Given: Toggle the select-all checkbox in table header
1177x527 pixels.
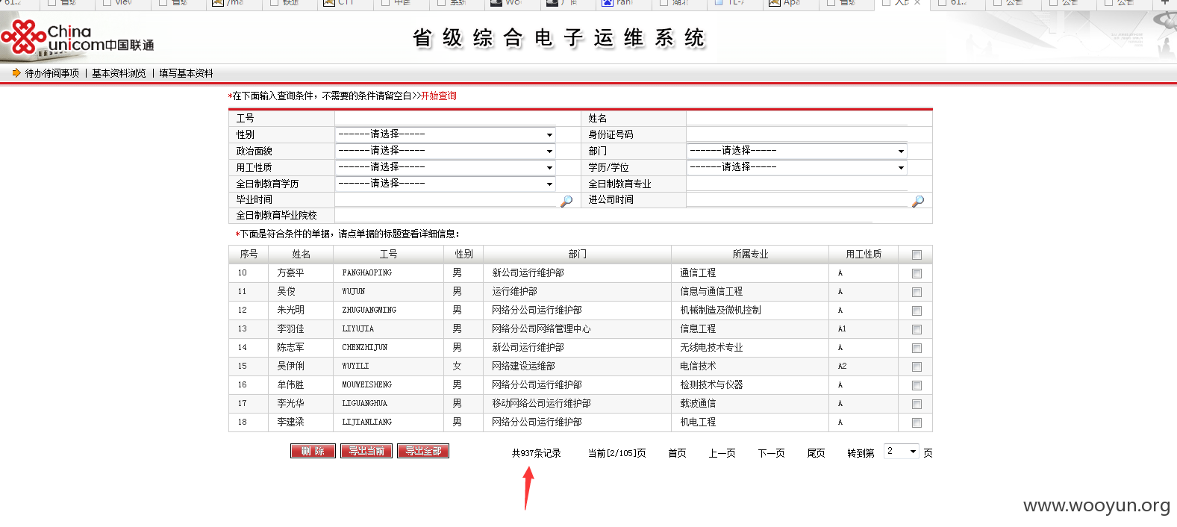Looking at the screenshot, I should tap(917, 255).
